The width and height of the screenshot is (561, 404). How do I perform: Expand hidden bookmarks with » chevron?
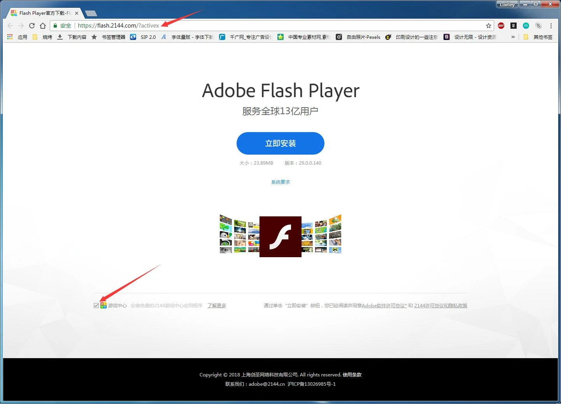[513, 37]
